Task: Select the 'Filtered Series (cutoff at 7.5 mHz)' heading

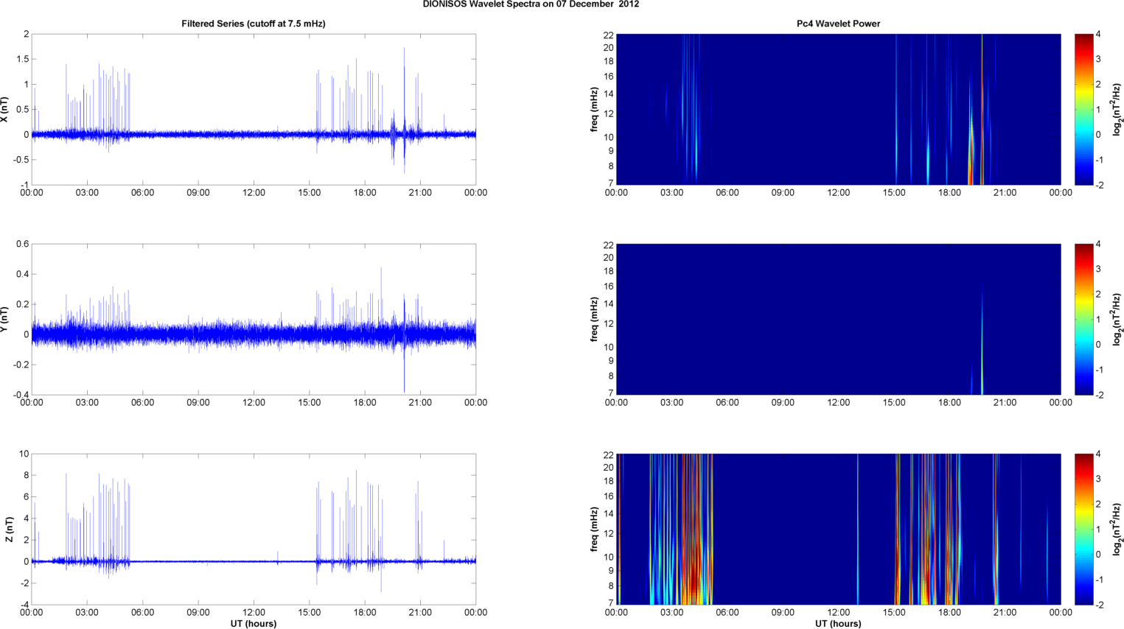Action: 254,24
